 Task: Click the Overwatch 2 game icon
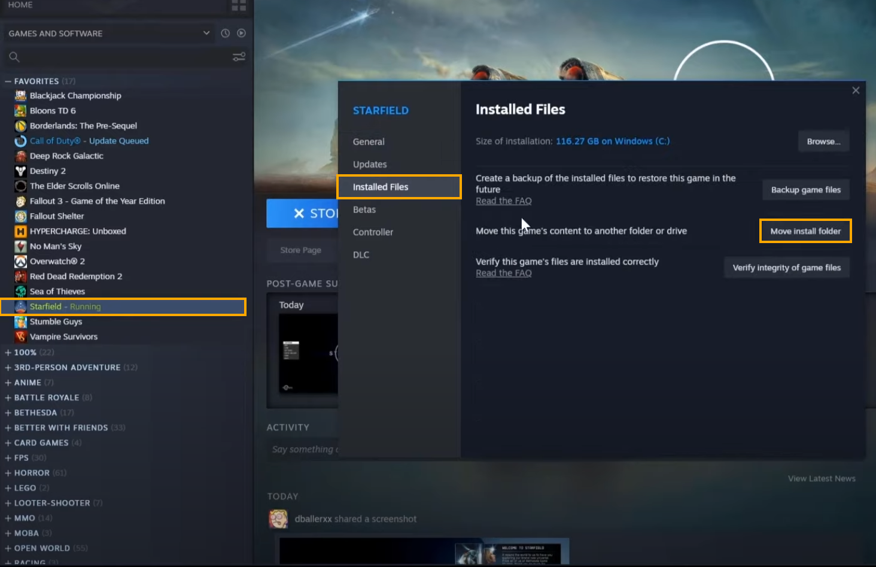(x=20, y=262)
